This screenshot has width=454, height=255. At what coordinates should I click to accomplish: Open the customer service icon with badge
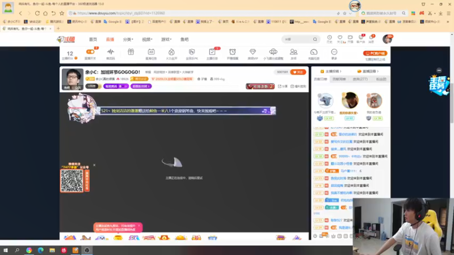coord(361,39)
